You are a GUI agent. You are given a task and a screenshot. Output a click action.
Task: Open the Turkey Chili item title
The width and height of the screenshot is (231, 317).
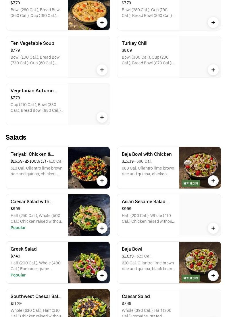tap(134, 43)
